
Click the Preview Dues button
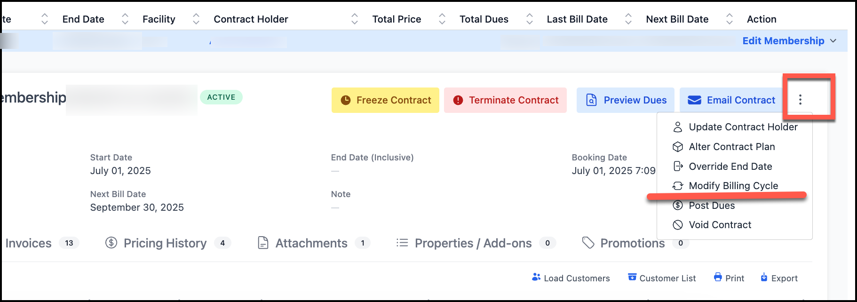click(625, 100)
